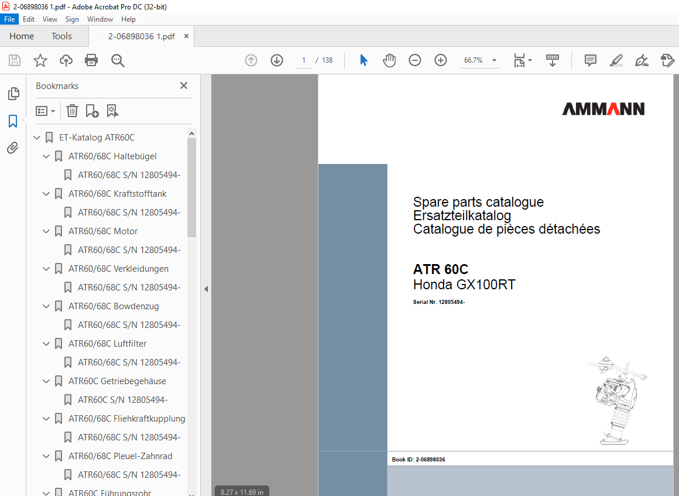Collapse ET-Katalog ATR60C bookmark
This screenshot has width=679, height=496.
click(37, 138)
